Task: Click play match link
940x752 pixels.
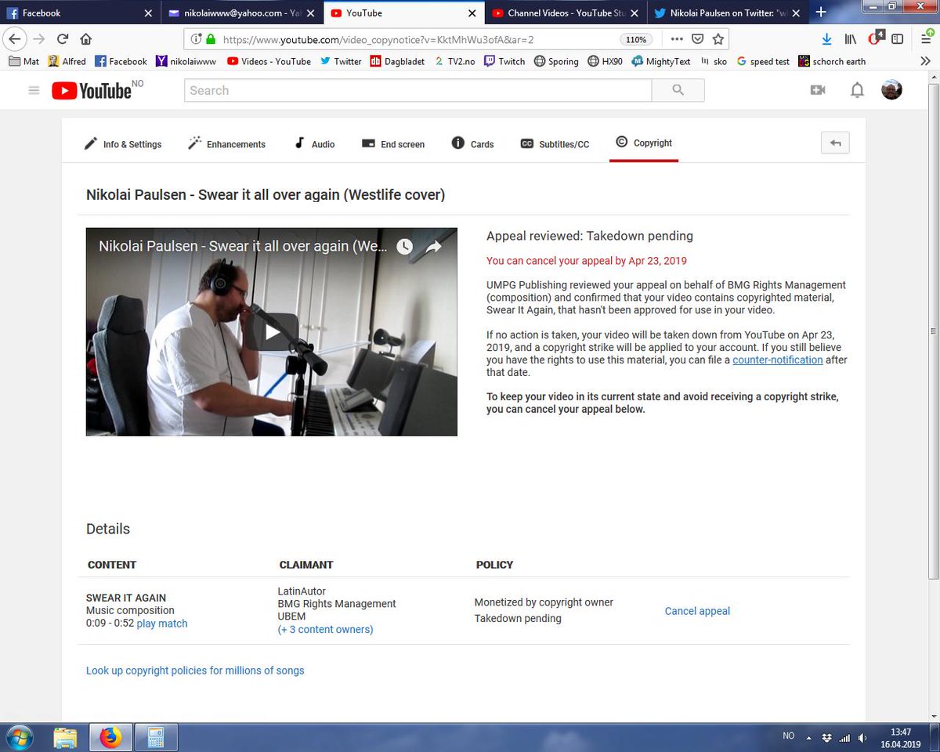Action: click(162, 624)
